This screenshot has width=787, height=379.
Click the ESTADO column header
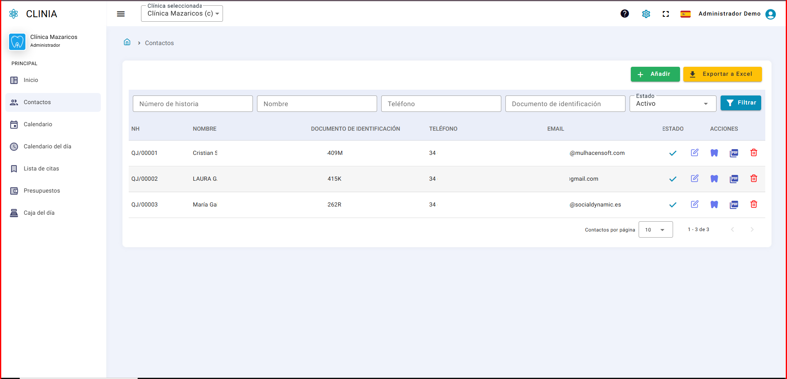point(673,129)
